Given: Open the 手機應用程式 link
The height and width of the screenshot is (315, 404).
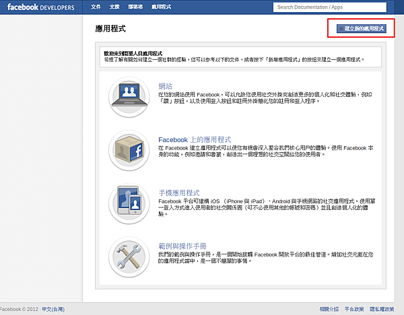Looking at the screenshot, I should pos(179,193).
